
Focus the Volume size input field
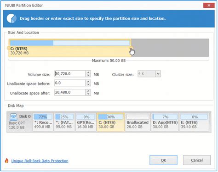pos(70,74)
